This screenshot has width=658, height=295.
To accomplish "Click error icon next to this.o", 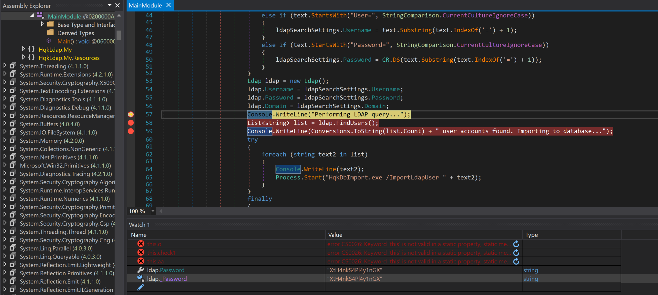I will pos(141,244).
